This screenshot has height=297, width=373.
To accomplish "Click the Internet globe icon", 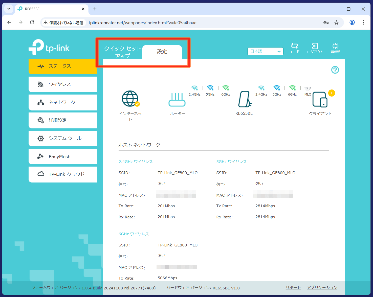I will (x=130, y=99).
